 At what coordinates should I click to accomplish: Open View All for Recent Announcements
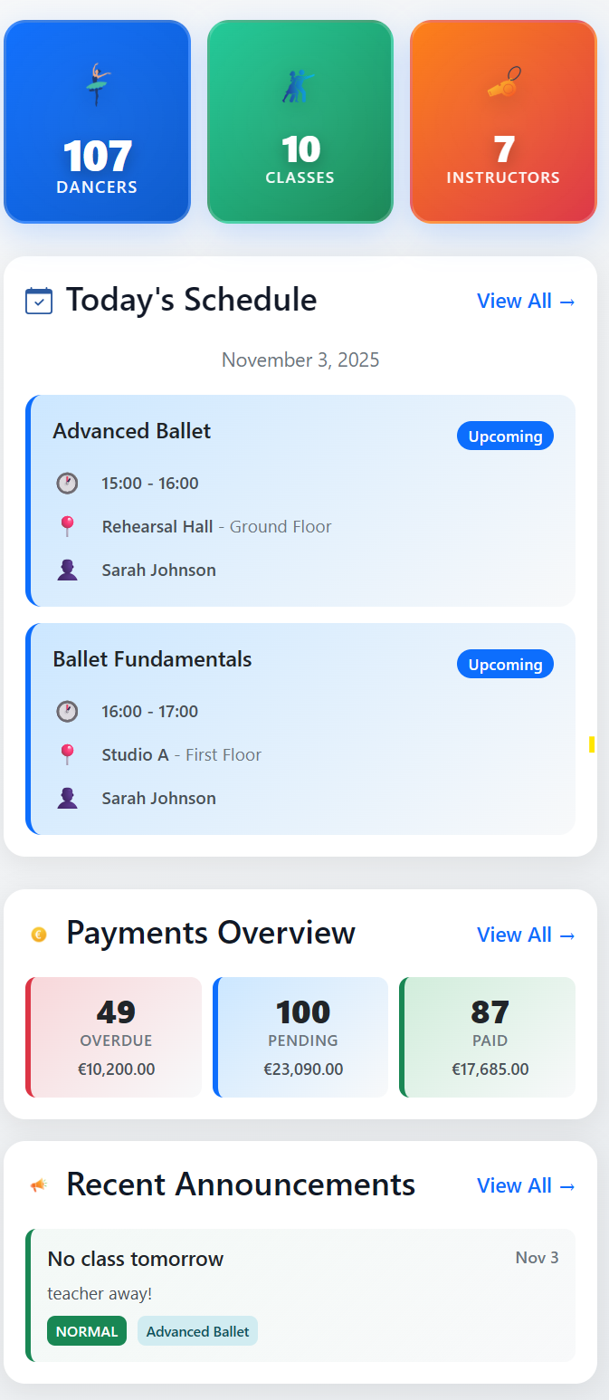(526, 1186)
